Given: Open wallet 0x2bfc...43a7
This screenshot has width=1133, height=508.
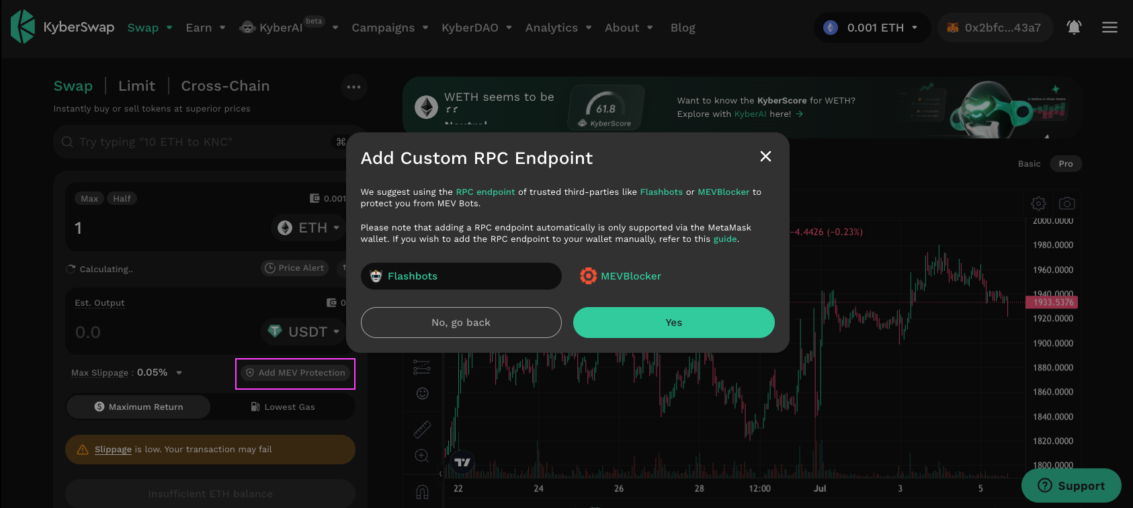Looking at the screenshot, I should click(995, 28).
